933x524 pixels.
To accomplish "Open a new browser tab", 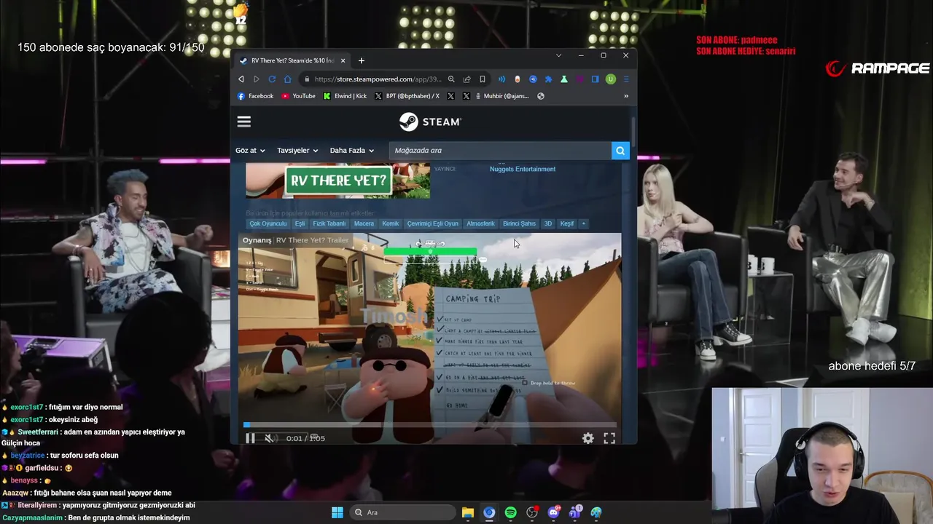I will click(362, 60).
